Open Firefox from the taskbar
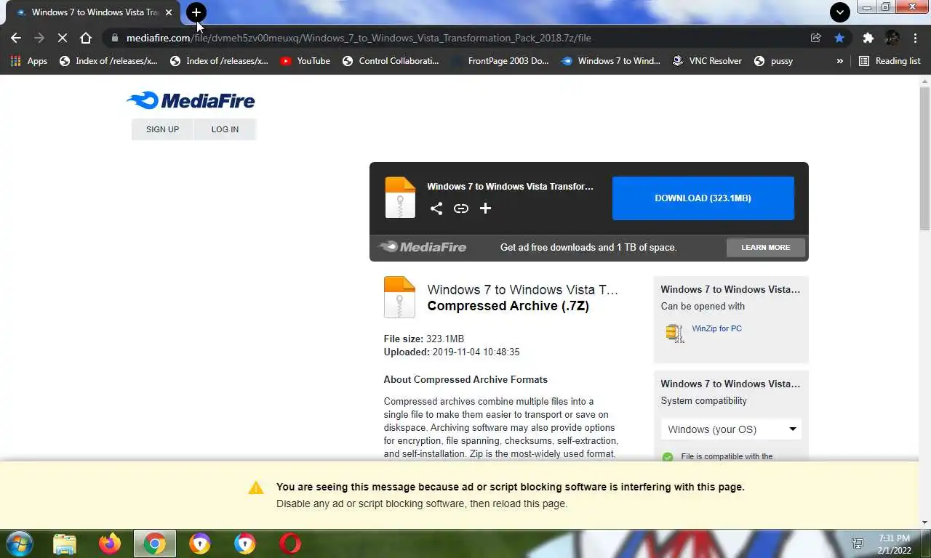The width and height of the screenshot is (931, 558). (110, 543)
